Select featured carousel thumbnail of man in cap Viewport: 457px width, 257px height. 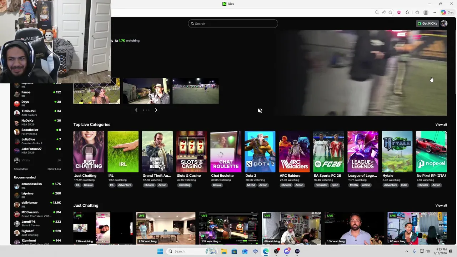(x=146, y=91)
